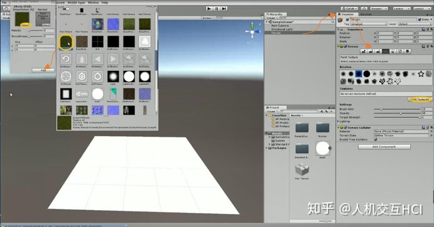
Task: Pick the thin asterisk-shaped brush
Action: pyautogui.click(x=413, y=74)
